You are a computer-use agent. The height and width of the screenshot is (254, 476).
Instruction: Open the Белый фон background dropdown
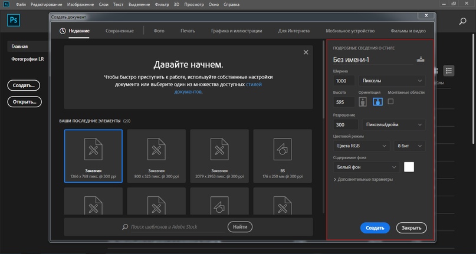pyautogui.click(x=366, y=167)
